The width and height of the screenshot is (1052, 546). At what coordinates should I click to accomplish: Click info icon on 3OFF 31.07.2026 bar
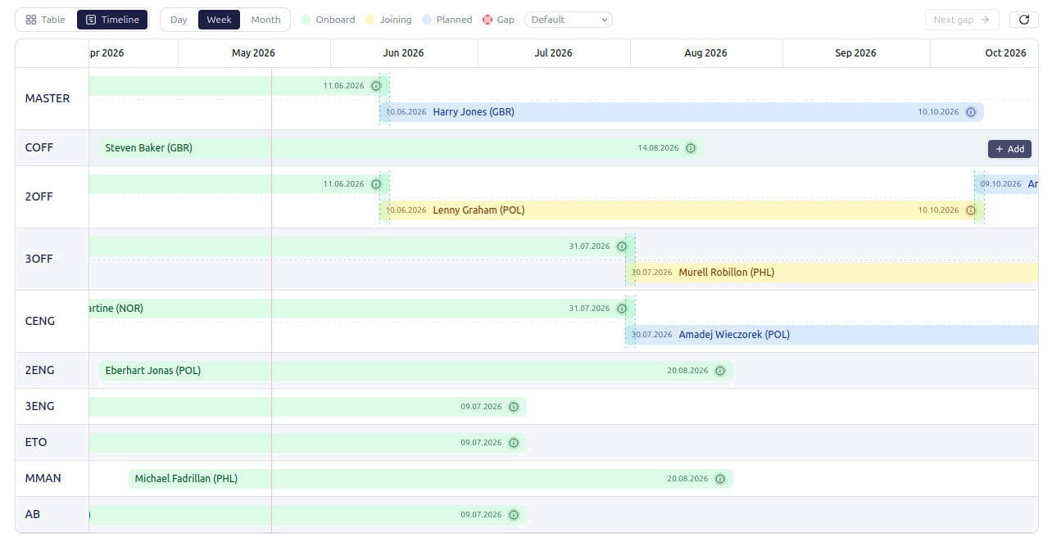pyautogui.click(x=622, y=246)
